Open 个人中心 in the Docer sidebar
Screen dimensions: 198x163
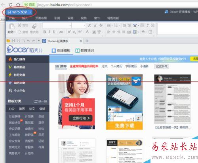point(27,91)
